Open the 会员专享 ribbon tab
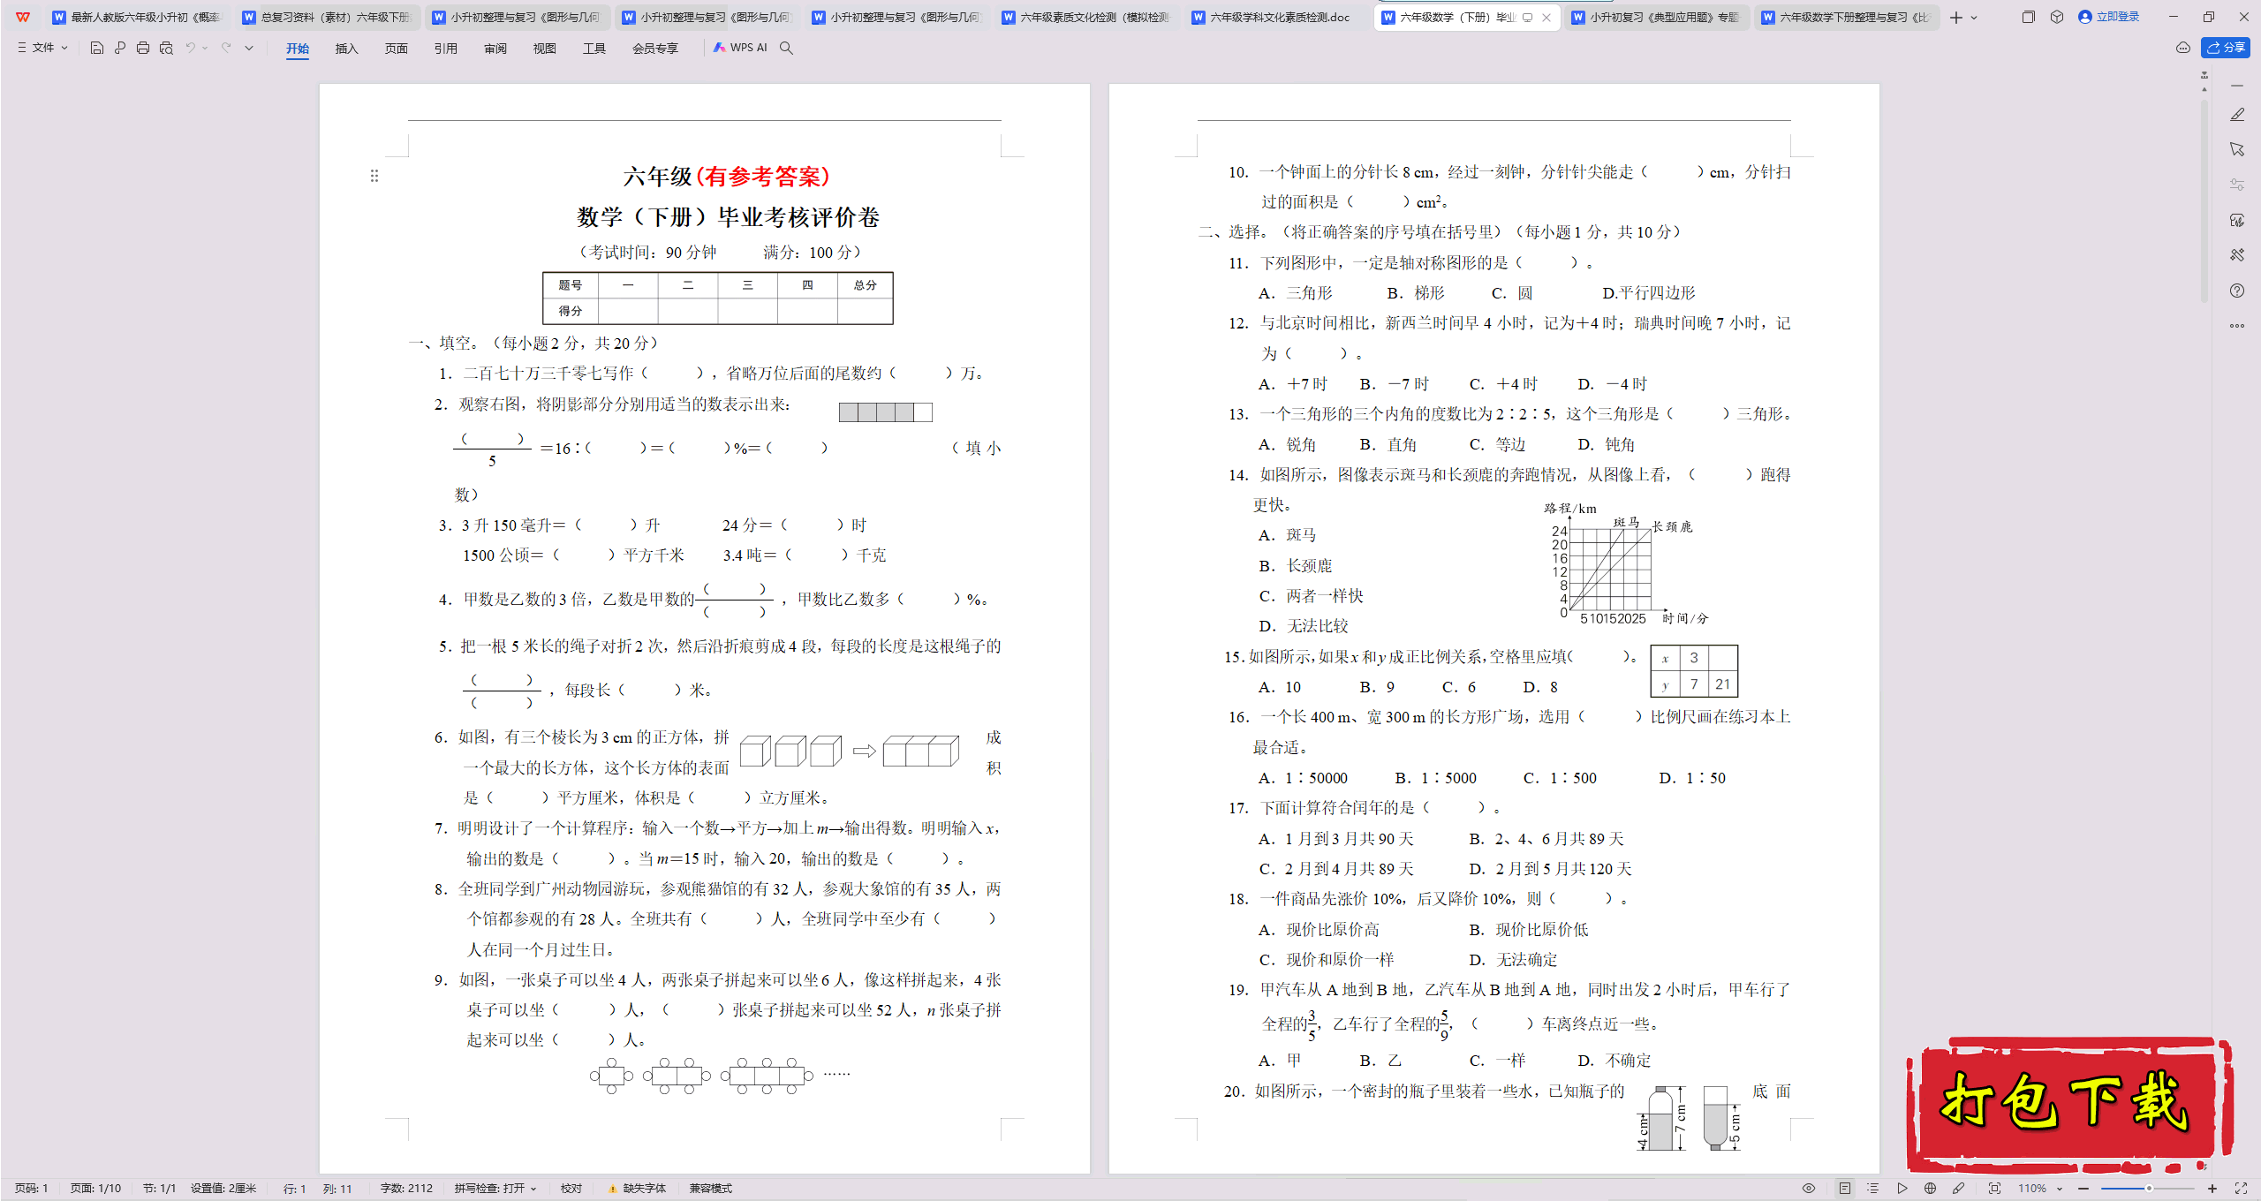2261x1201 pixels. point(655,49)
